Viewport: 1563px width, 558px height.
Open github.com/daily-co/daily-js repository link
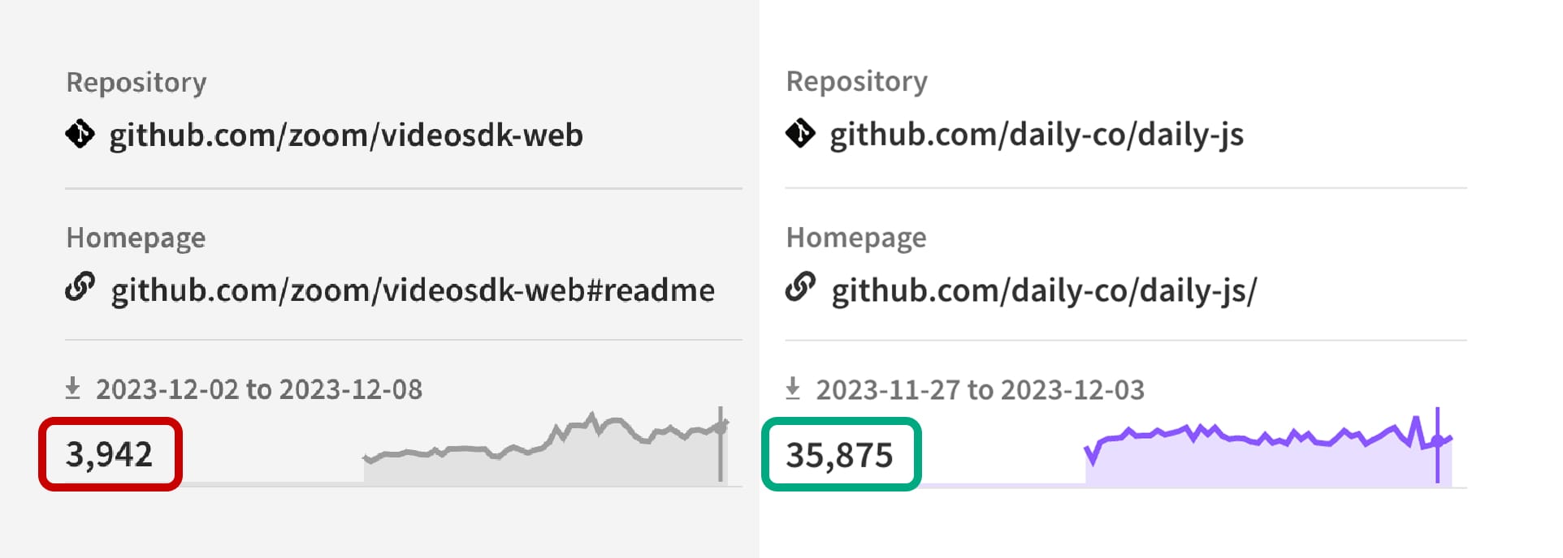1037,135
